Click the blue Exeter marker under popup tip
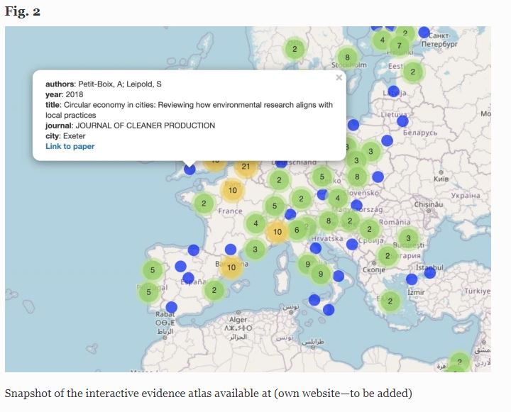 tap(189, 169)
